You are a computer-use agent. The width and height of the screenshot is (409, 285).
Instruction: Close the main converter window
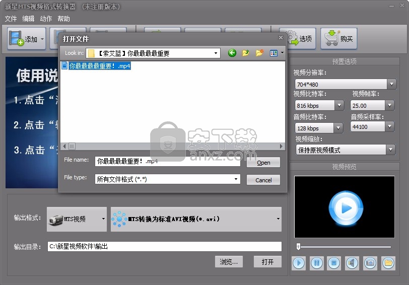(402, 6)
